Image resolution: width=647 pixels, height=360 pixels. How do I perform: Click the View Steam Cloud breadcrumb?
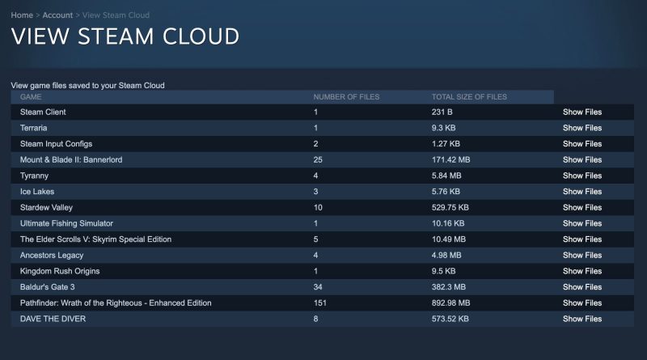click(x=116, y=15)
